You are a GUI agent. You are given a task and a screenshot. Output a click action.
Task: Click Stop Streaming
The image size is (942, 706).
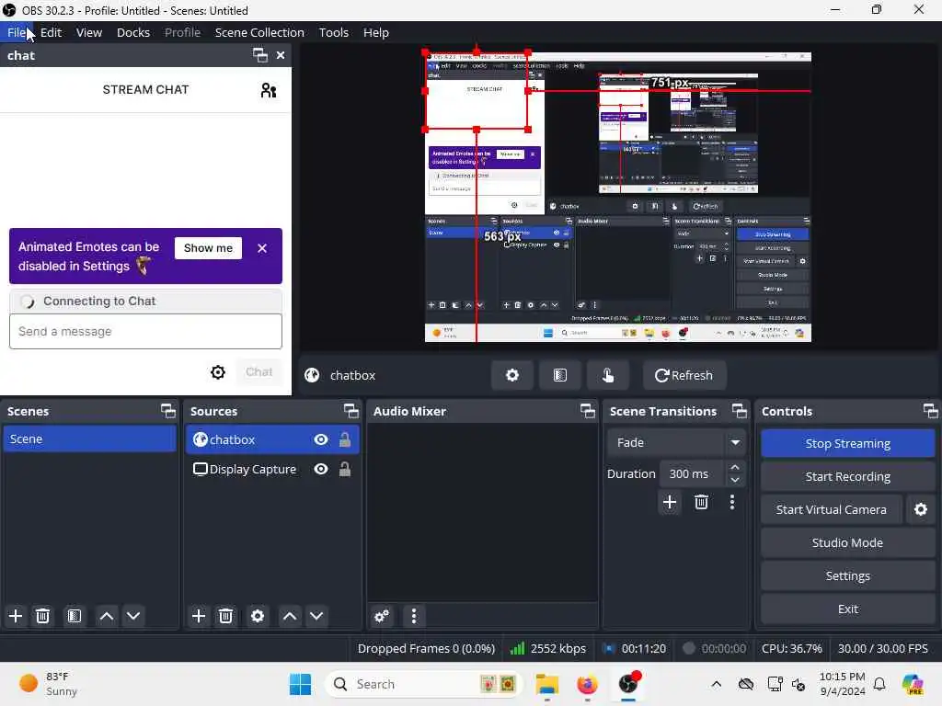coord(847,444)
